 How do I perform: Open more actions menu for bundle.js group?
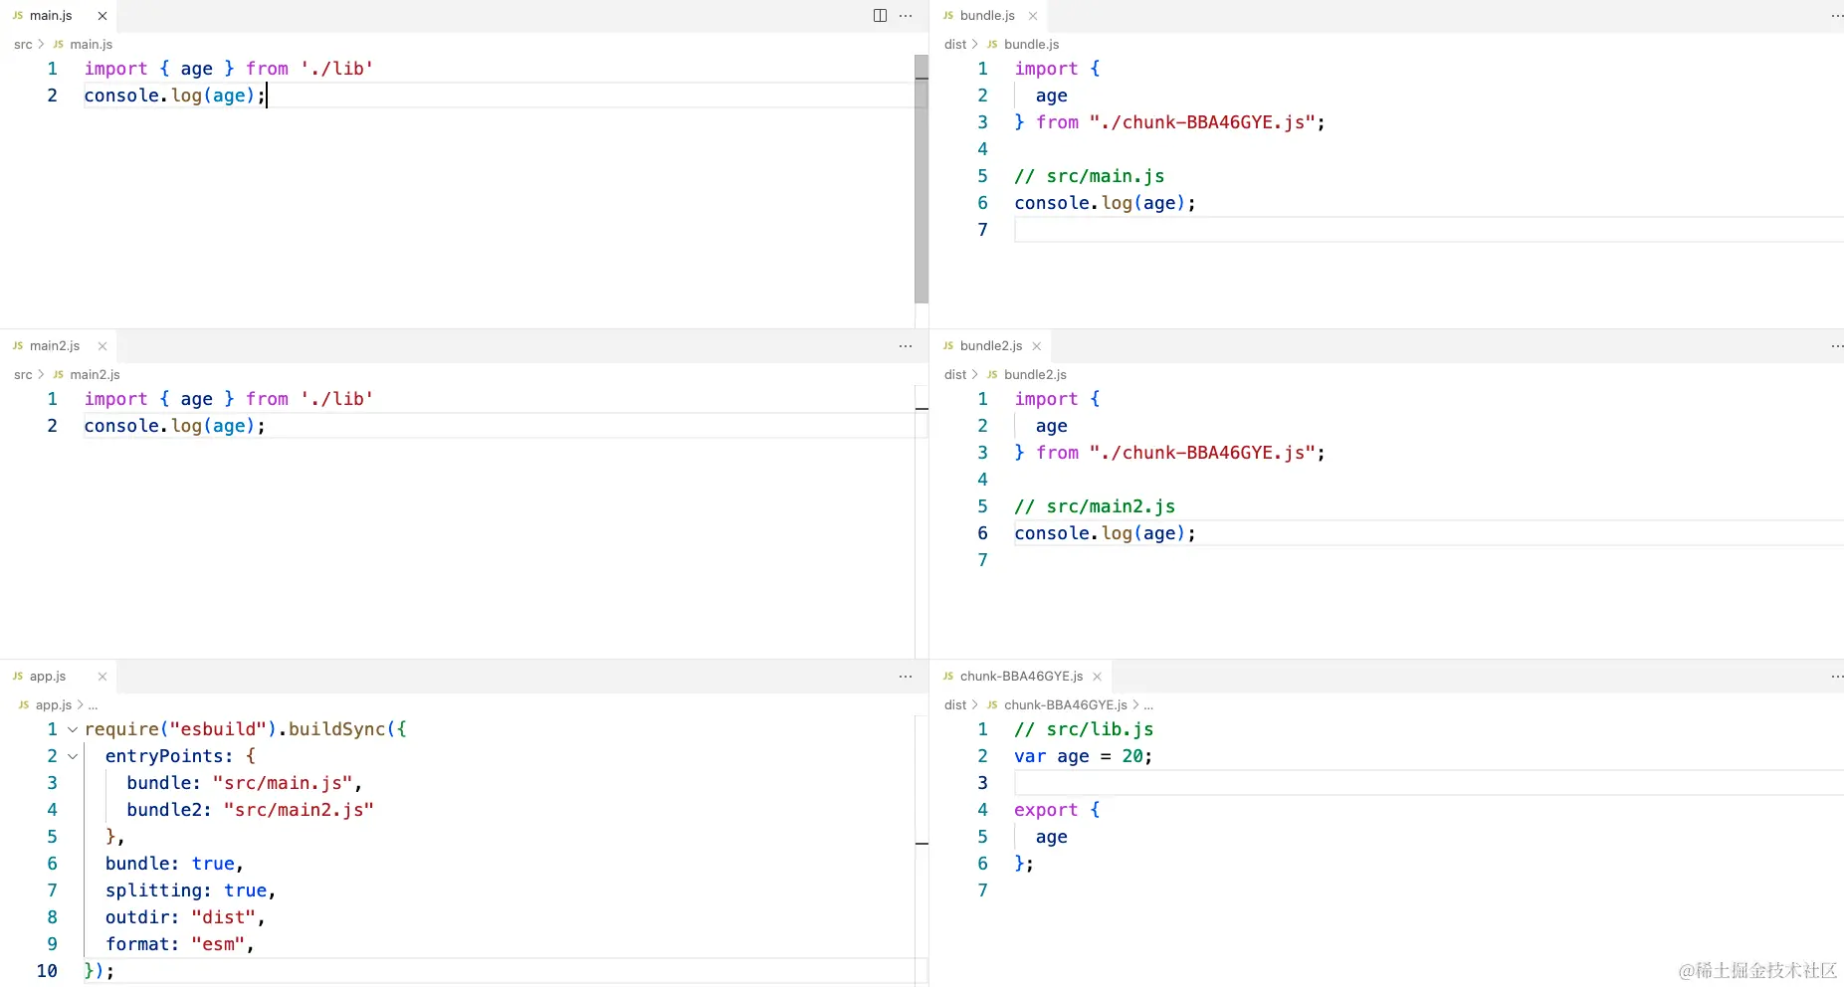tap(1837, 16)
